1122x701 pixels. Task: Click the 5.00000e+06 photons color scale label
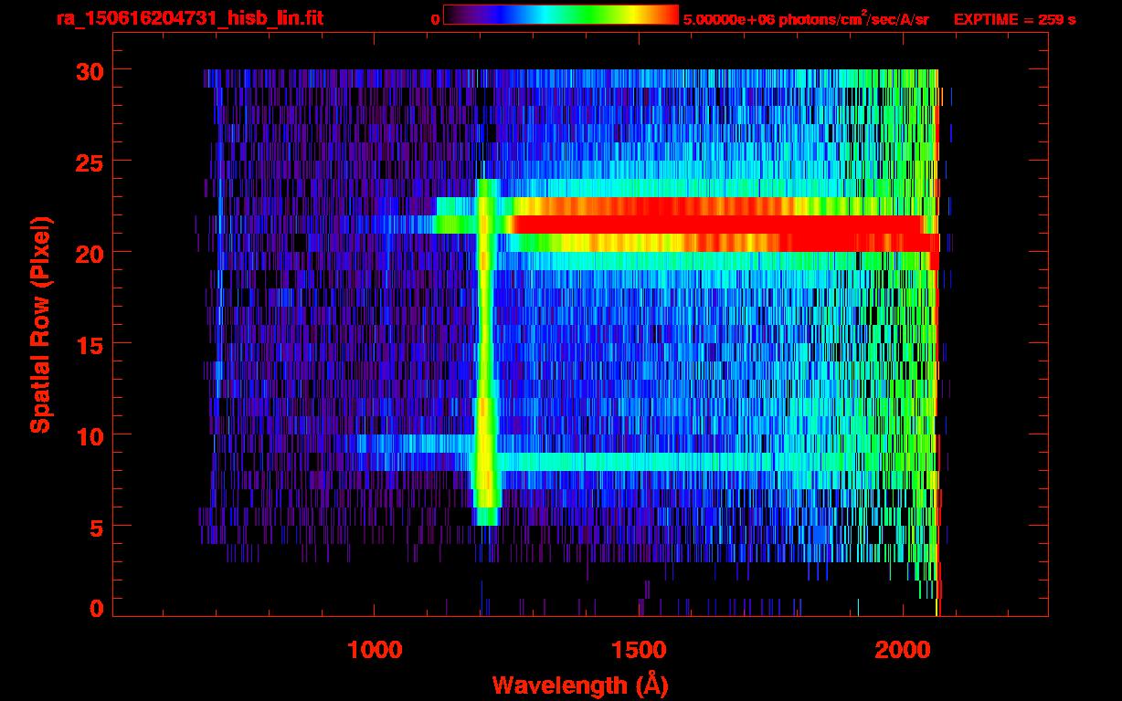pos(806,20)
